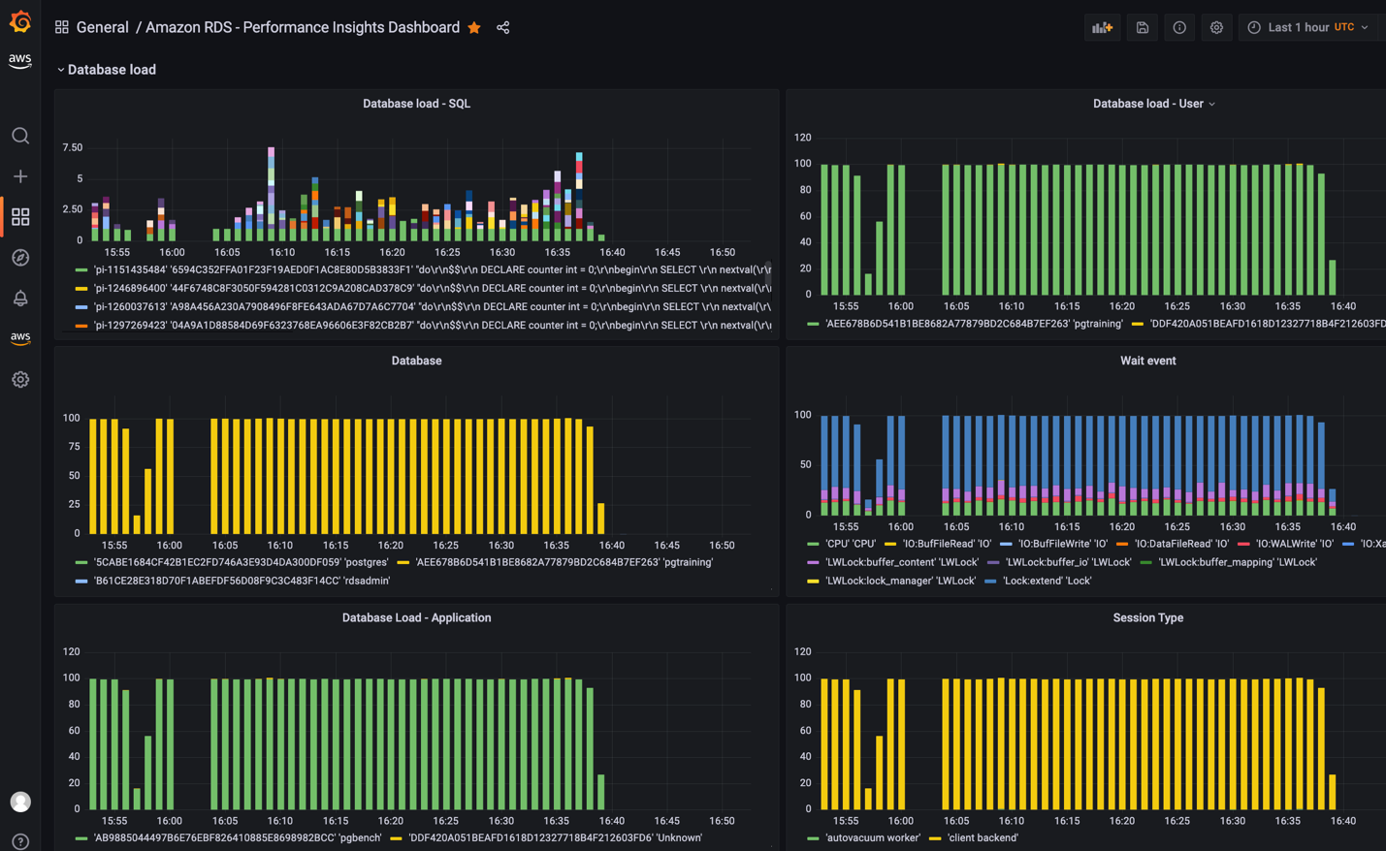Click the 'CPU' legend entry in Wait event panel
Screen dimensions: 1386x851
[x=851, y=544]
